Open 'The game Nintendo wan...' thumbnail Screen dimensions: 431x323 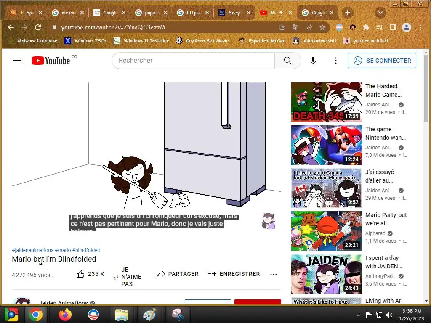(x=327, y=145)
